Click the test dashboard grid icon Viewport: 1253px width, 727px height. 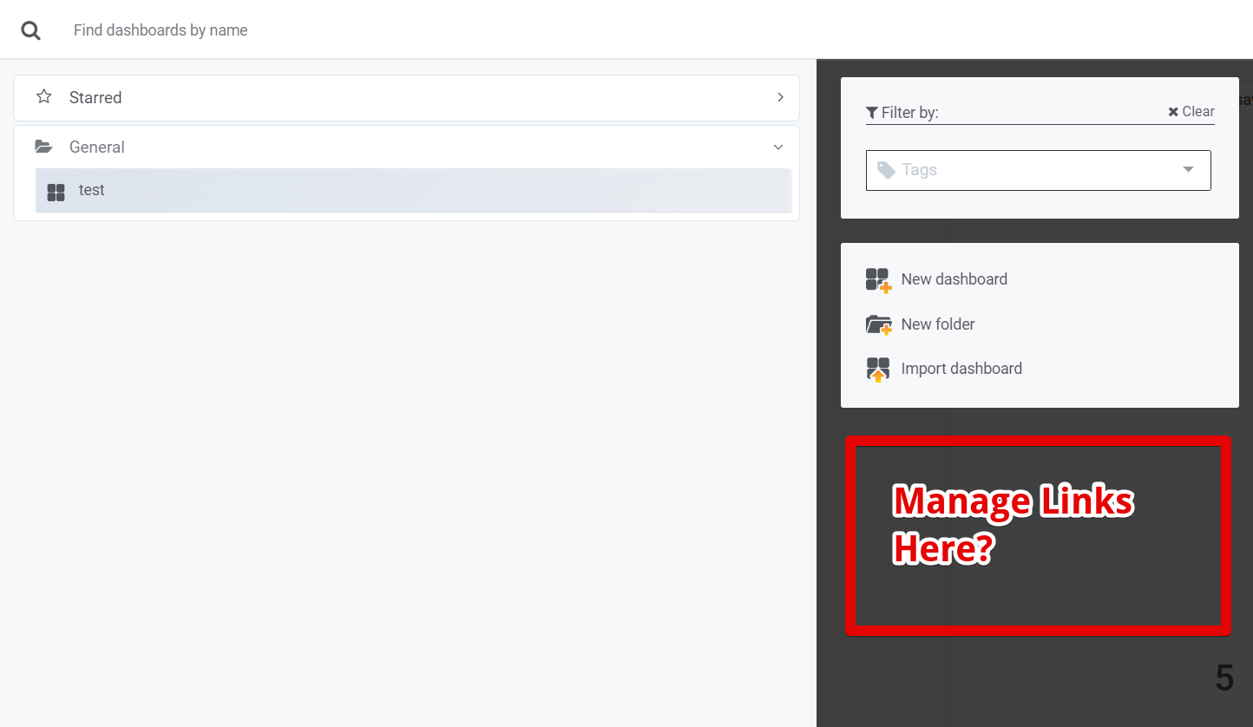coord(56,192)
